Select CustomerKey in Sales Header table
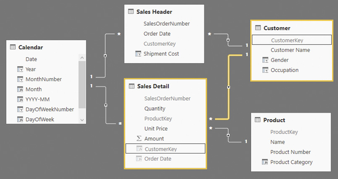Image resolution: width=338 pixels, height=179 pixels. coord(160,44)
